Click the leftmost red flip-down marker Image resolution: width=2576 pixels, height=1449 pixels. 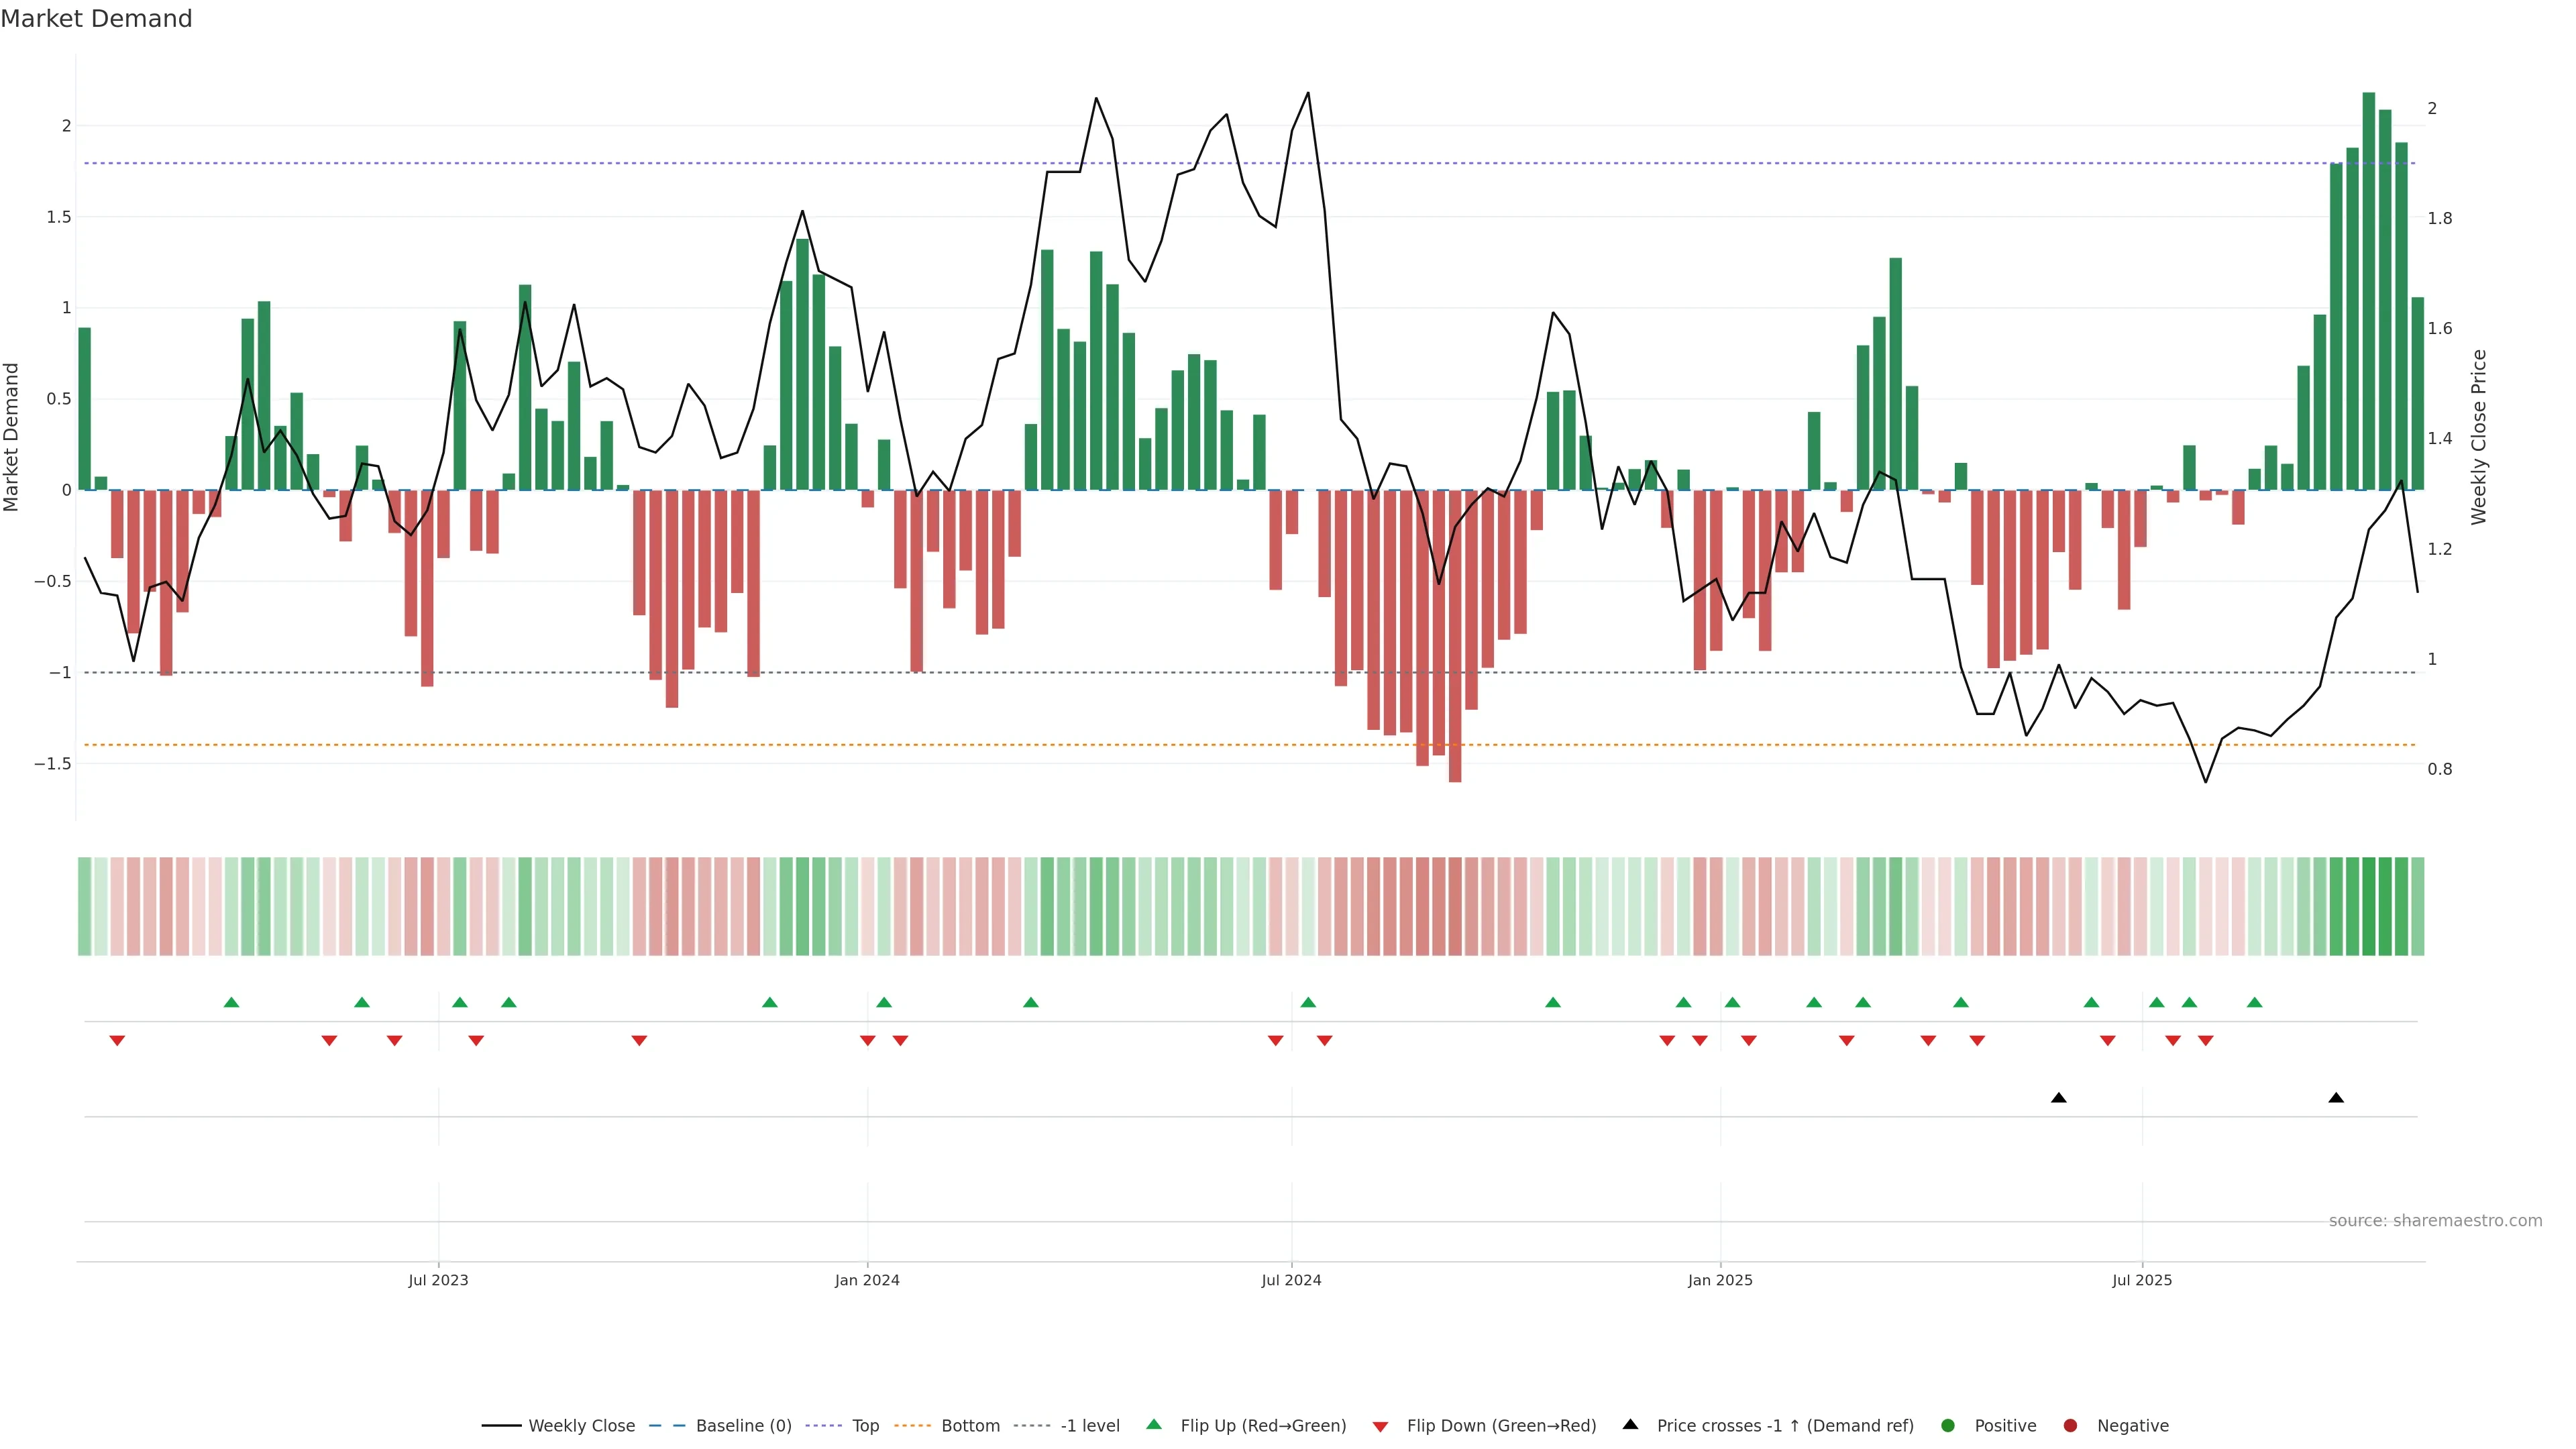click(117, 1041)
